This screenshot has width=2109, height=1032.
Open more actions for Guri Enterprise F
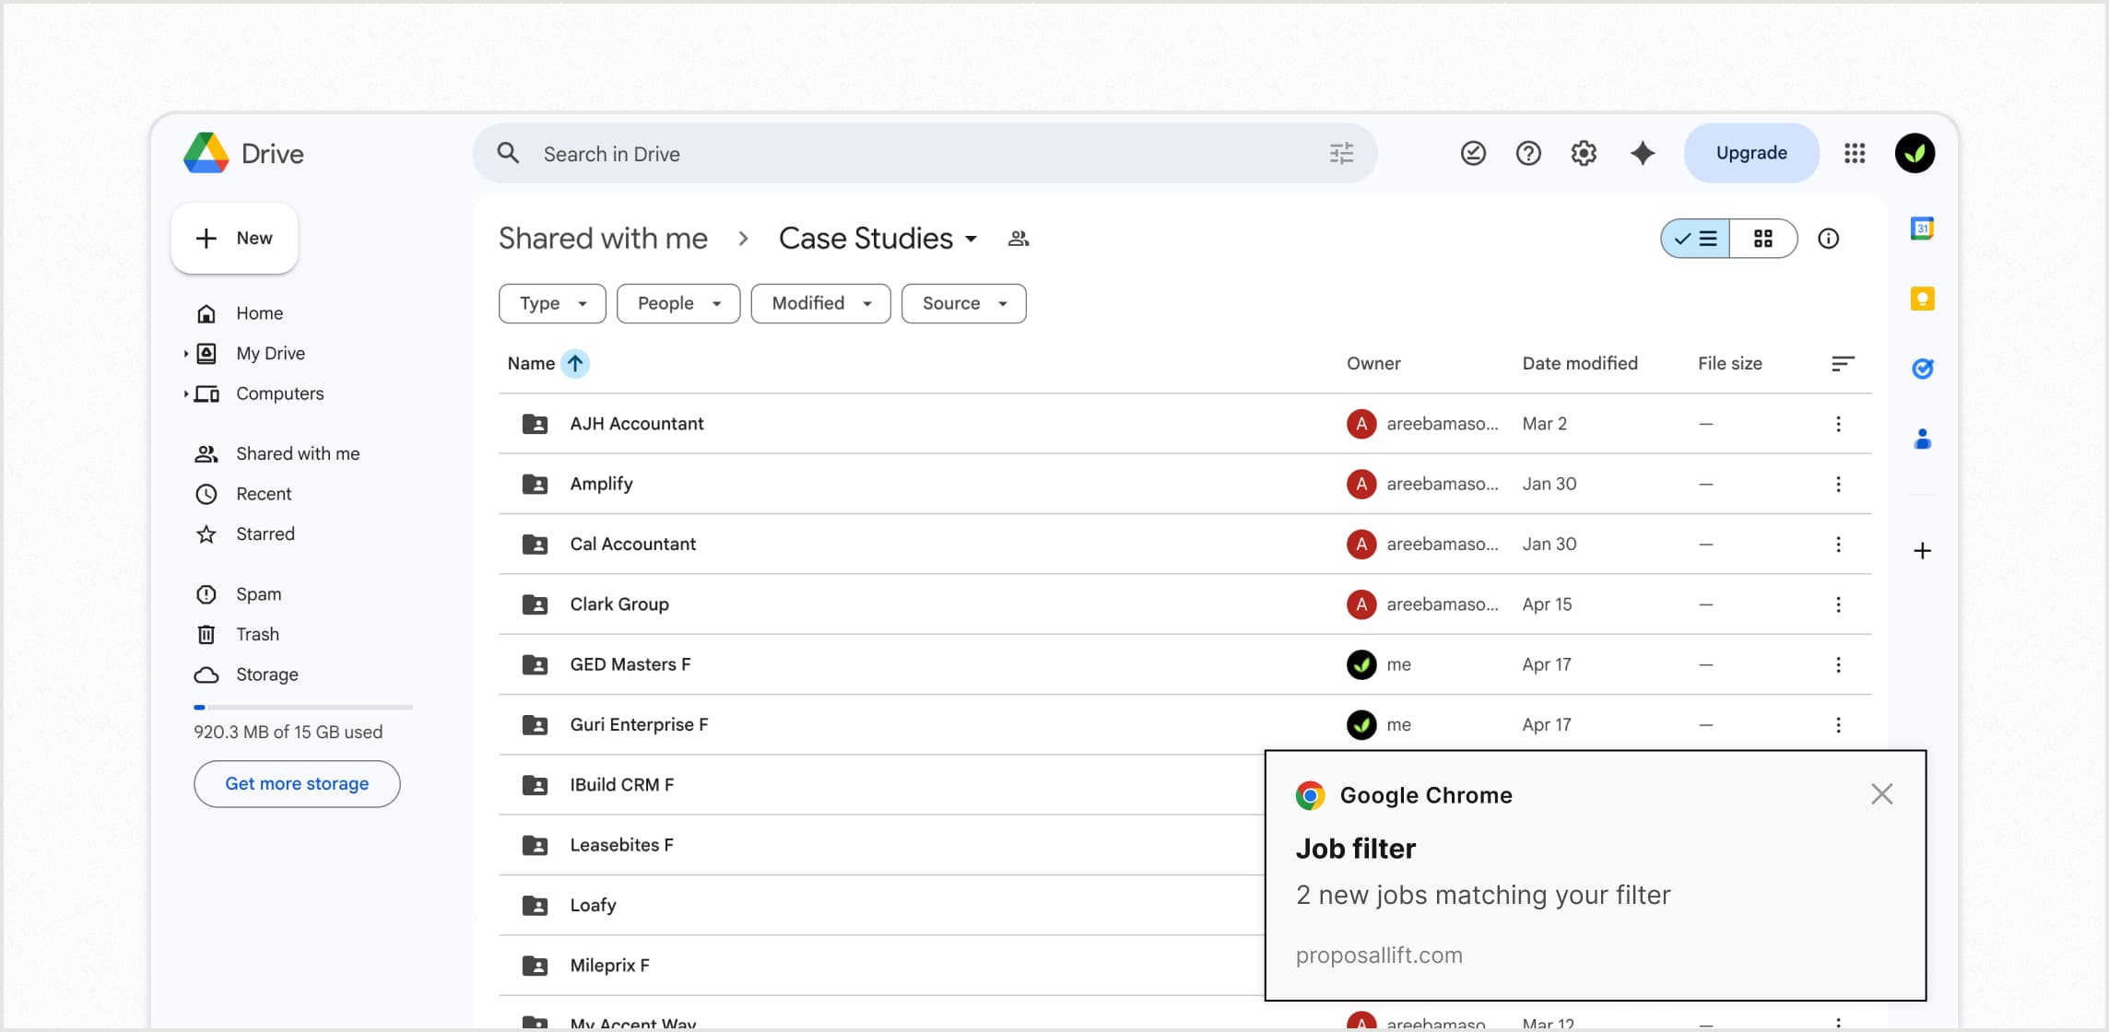(1838, 724)
